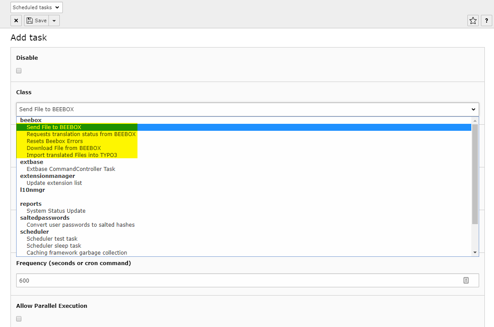This screenshot has height=327, width=494.
Task: Click the icon inside Frequency field
Action: pyautogui.click(x=466, y=280)
